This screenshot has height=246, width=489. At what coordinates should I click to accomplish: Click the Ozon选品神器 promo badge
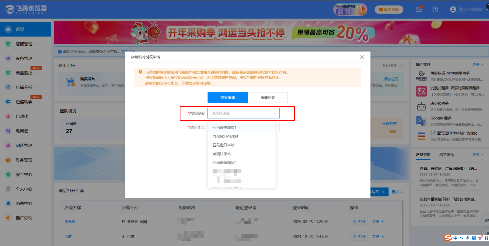pyautogui.click(x=350, y=10)
